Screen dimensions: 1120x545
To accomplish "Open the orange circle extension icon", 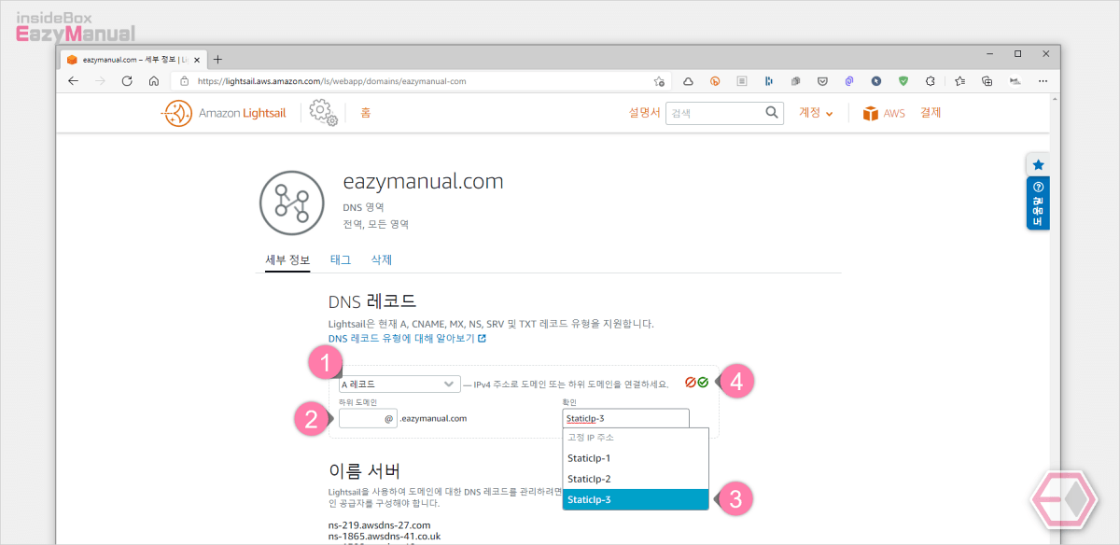I will point(715,81).
